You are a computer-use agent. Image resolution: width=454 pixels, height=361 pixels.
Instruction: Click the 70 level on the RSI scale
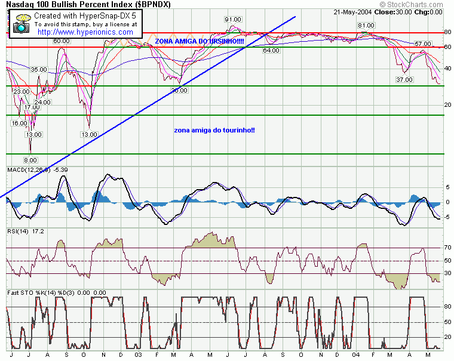[x=447, y=248]
